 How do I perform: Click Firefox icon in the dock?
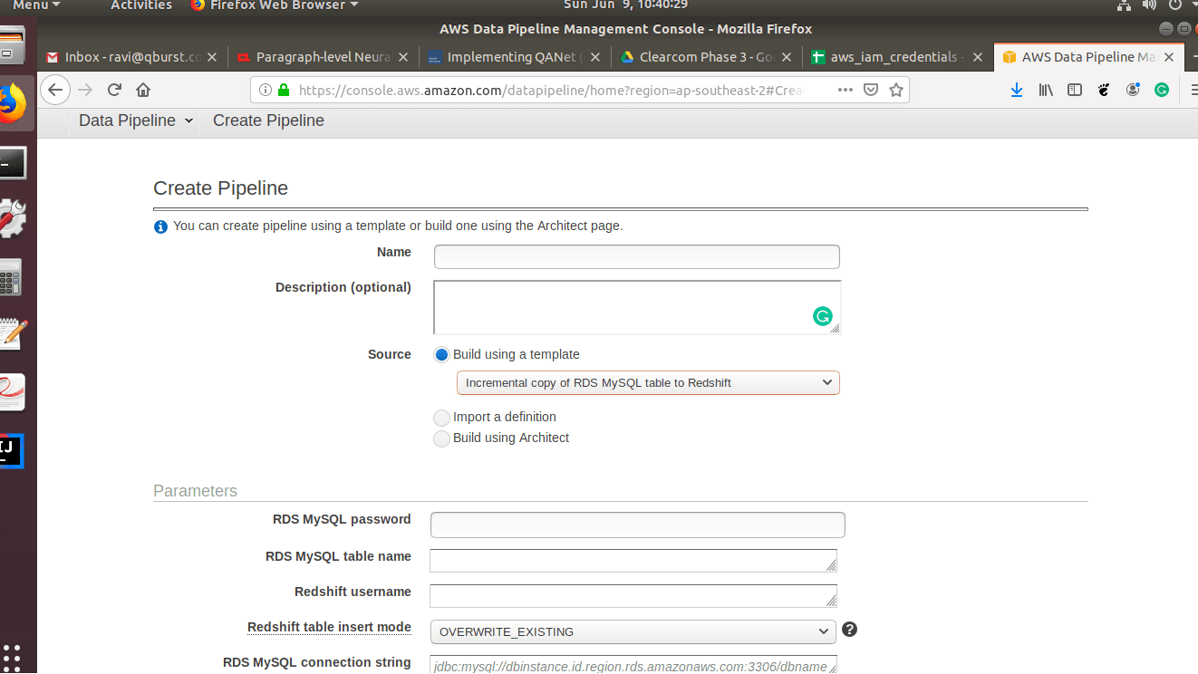coord(13,104)
